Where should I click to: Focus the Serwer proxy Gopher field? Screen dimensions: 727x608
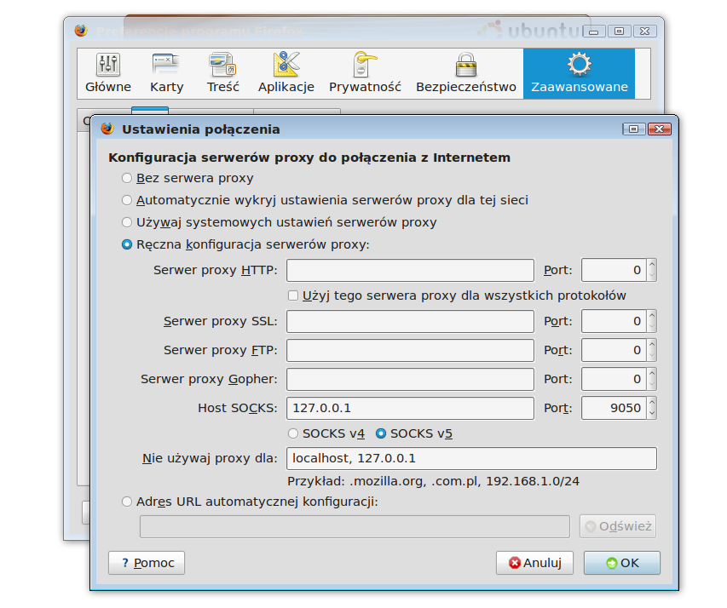coord(410,379)
